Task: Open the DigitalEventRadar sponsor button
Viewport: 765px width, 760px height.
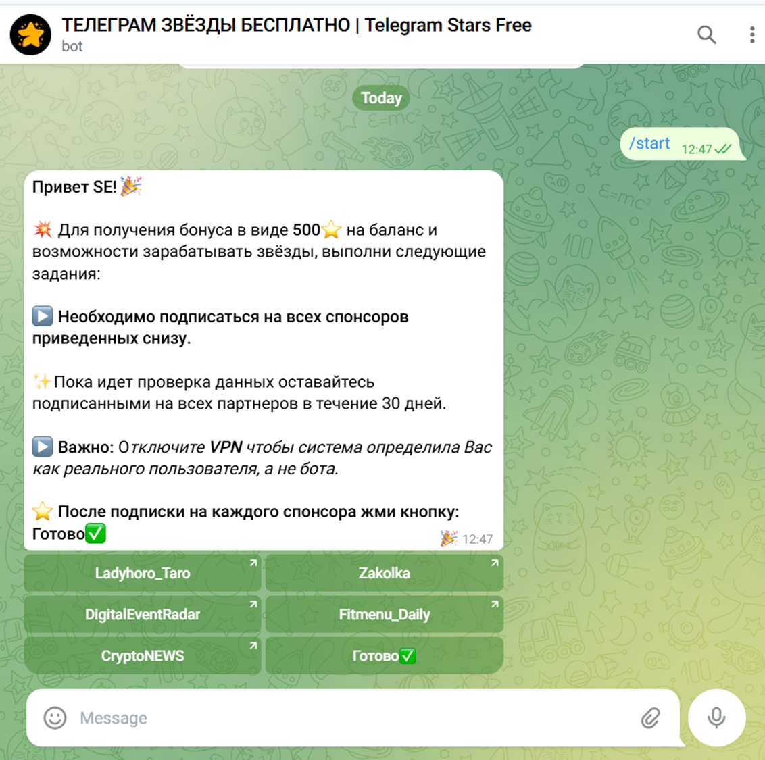Action: [x=143, y=614]
